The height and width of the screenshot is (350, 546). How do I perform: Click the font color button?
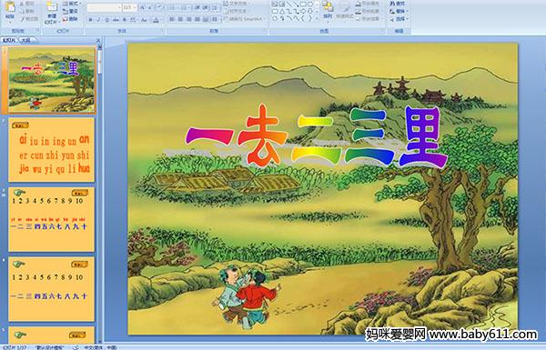click(x=156, y=20)
